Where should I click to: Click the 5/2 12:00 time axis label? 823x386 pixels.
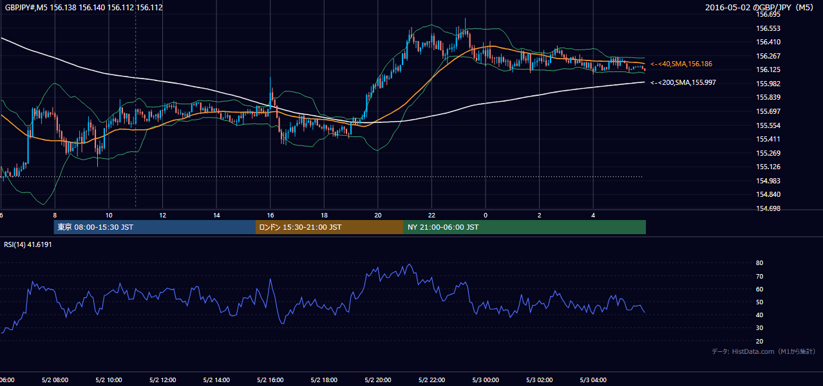pyautogui.click(x=162, y=380)
